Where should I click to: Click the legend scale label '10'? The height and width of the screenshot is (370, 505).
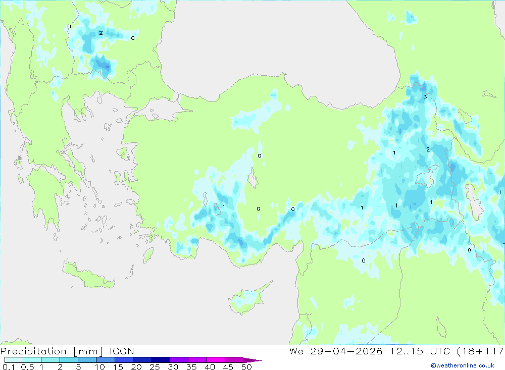[x=100, y=367]
